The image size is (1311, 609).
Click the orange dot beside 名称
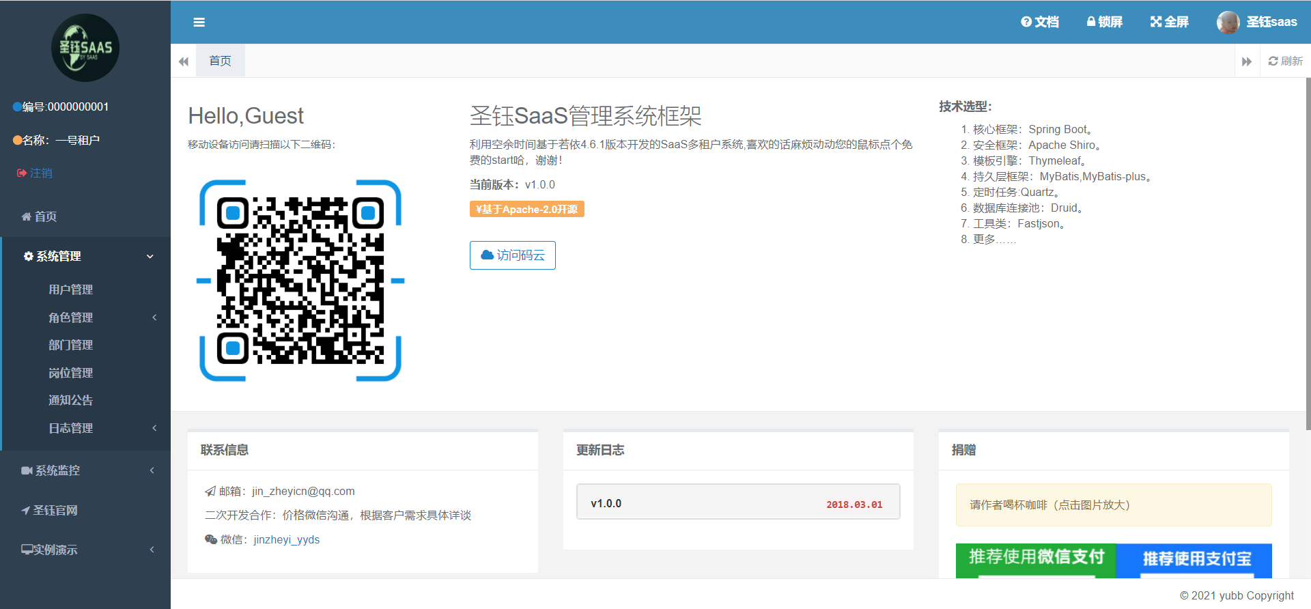pyautogui.click(x=18, y=141)
